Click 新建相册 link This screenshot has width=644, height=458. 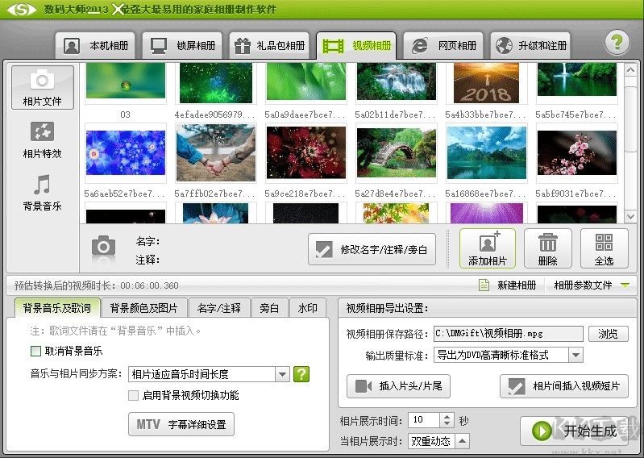[x=517, y=285]
